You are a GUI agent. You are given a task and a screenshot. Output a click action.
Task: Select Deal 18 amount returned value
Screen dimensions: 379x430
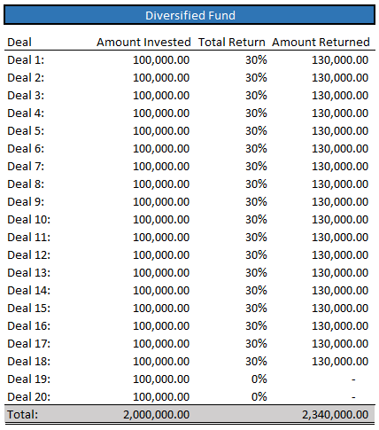coord(340,362)
